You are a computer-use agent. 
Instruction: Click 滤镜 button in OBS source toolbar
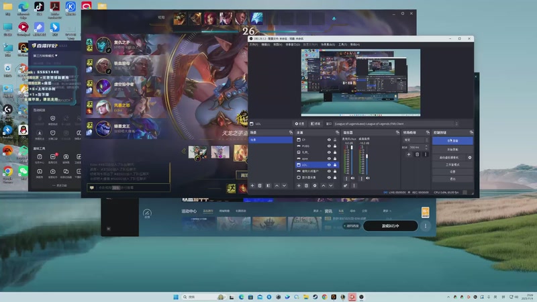click(315, 123)
